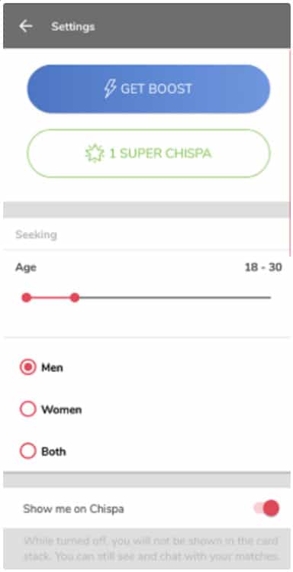Image resolution: width=293 pixels, height=572 pixels.
Task: Select the Men radio button
Action: [x=28, y=367]
